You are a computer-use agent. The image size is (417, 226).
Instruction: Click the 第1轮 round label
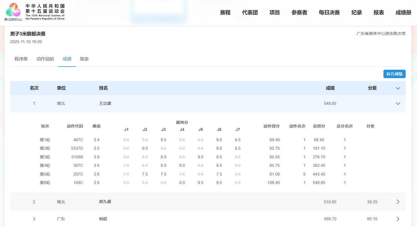coord(45,140)
